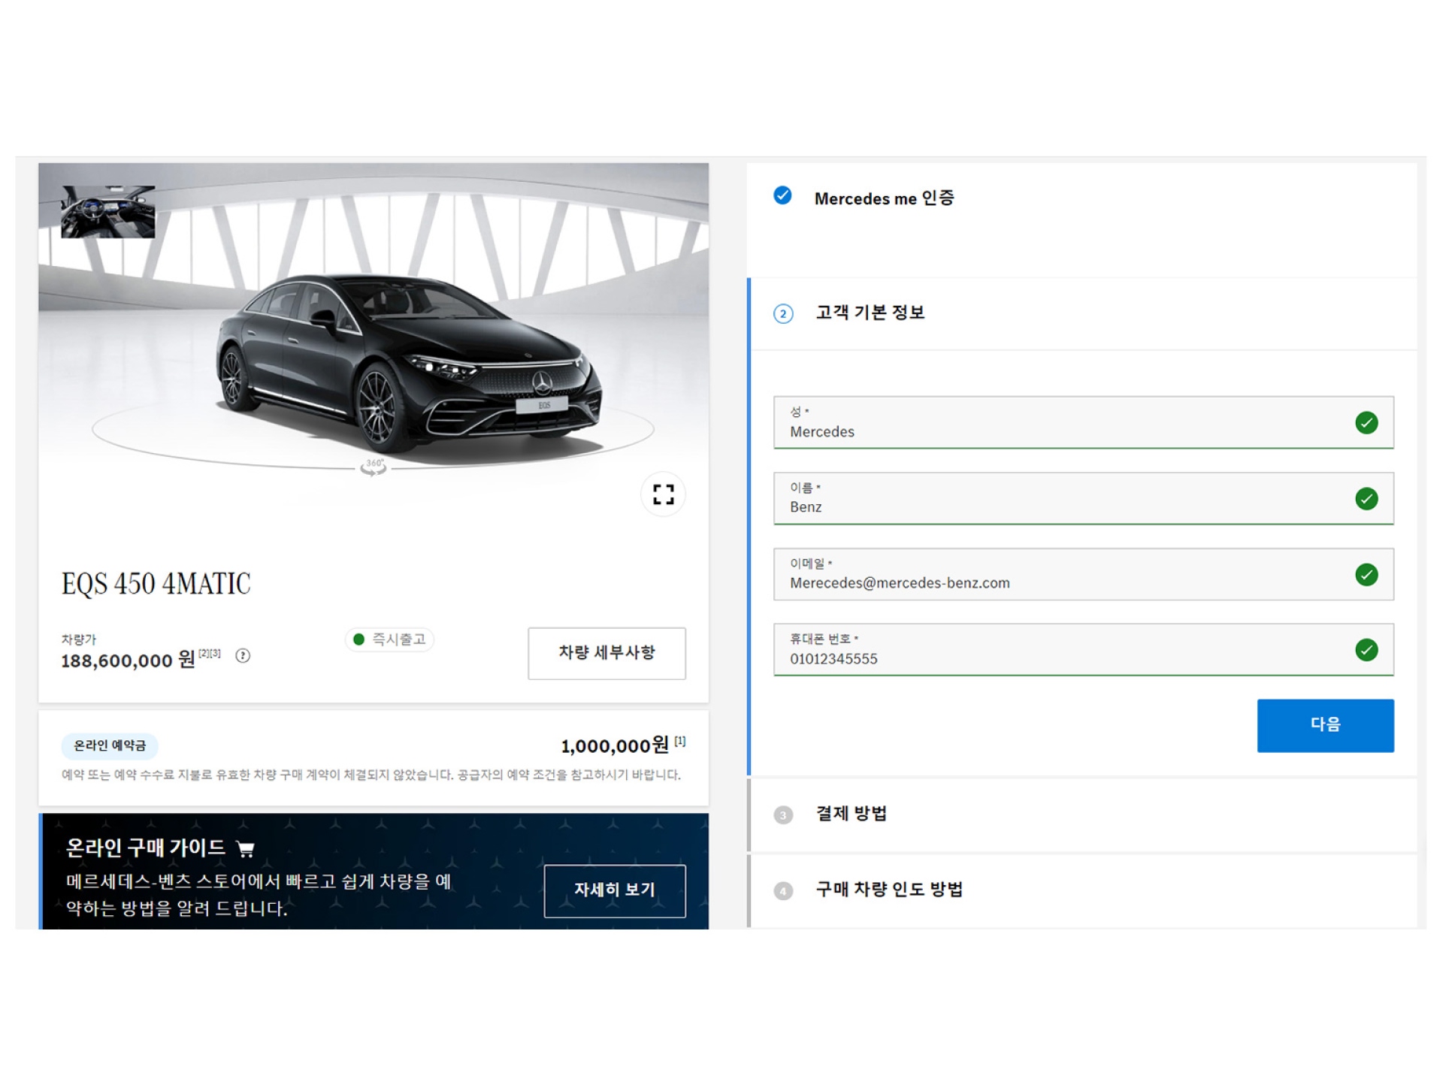Viewport: 1443px width, 1082px height.
Task: Click the green checkmark in the phone number field
Action: click(x=1366, y=650)
